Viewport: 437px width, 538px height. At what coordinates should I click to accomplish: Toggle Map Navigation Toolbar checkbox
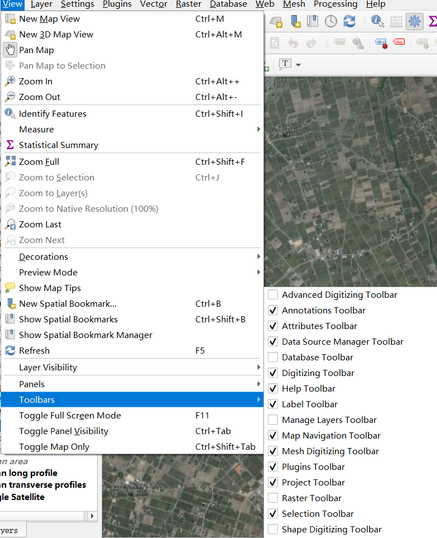(x=273, y=436)
